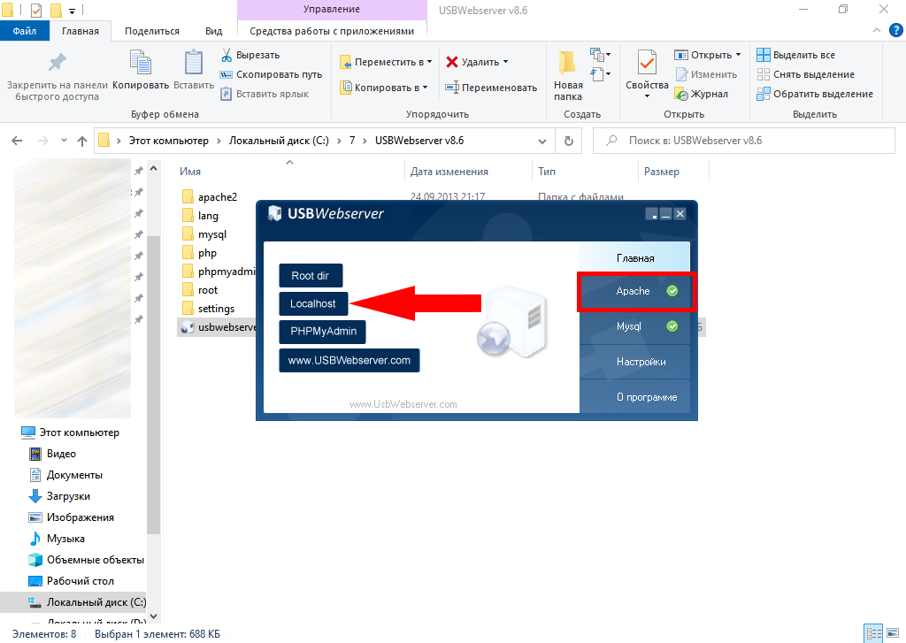Viewport: 906px width, 643px height.
Task: Click the New folder (Новая папка) icon
Action: tap(568, 65)
